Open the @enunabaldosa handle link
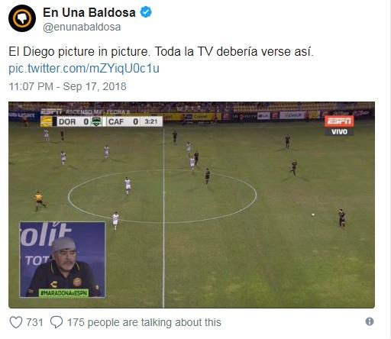Viewport: 391px width, 339px height. pos(82,27)
